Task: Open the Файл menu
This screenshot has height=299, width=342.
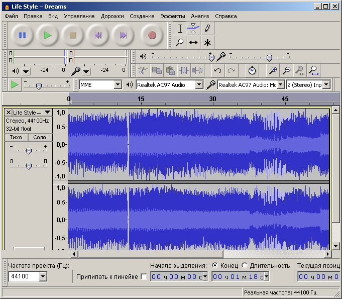Action: click(x=11, y=16)
